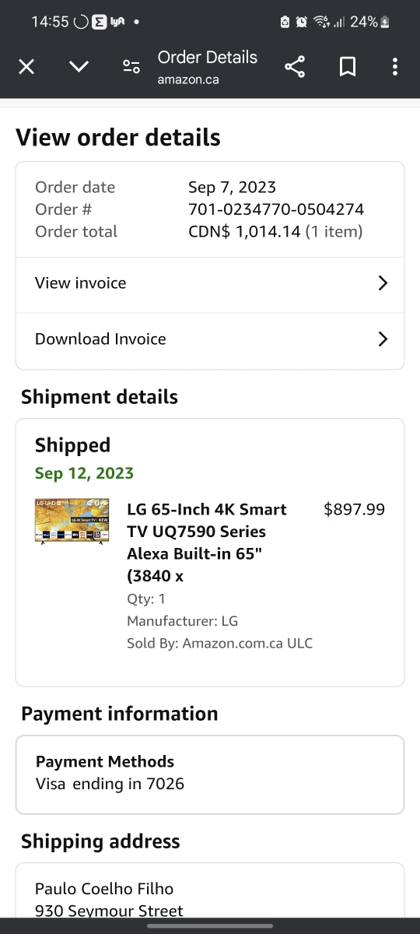
Task: Open site settings tune icon
Action: (131, 67)
